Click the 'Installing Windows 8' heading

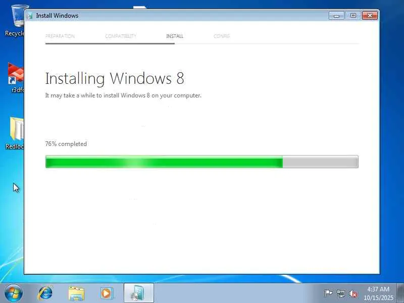point(115,79)
